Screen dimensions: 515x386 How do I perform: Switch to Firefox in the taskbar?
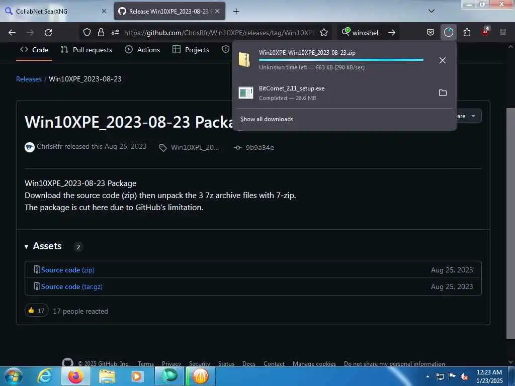pyautogui.click(x=75, y=376)
